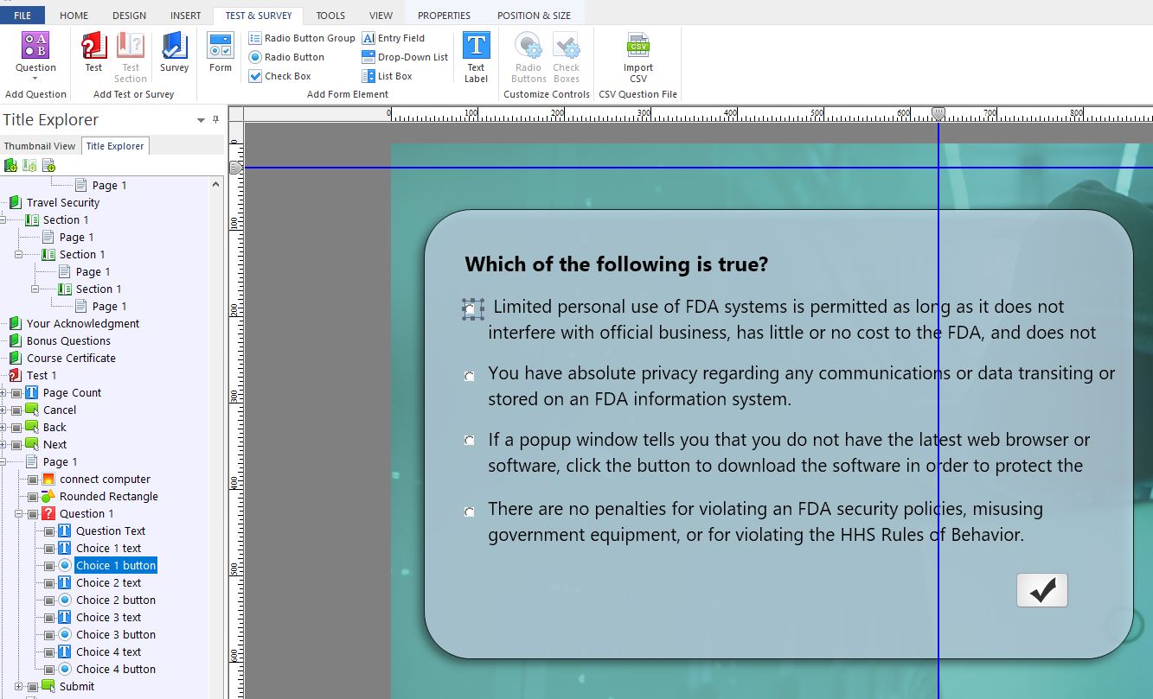Expand the Next tree node
Viewport: 1153px width, 699px height.
(x=3, y=444)
